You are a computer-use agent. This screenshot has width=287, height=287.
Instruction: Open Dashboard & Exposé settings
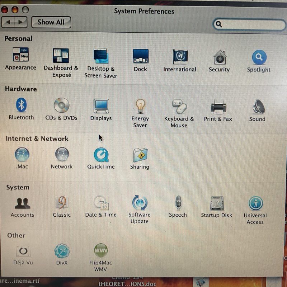(x=61, y=56)
